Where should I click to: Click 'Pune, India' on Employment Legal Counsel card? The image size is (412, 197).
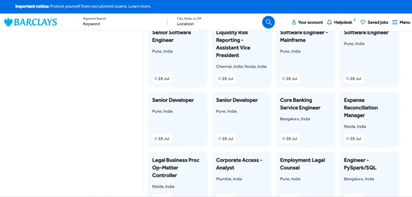(x=290, y=179)
